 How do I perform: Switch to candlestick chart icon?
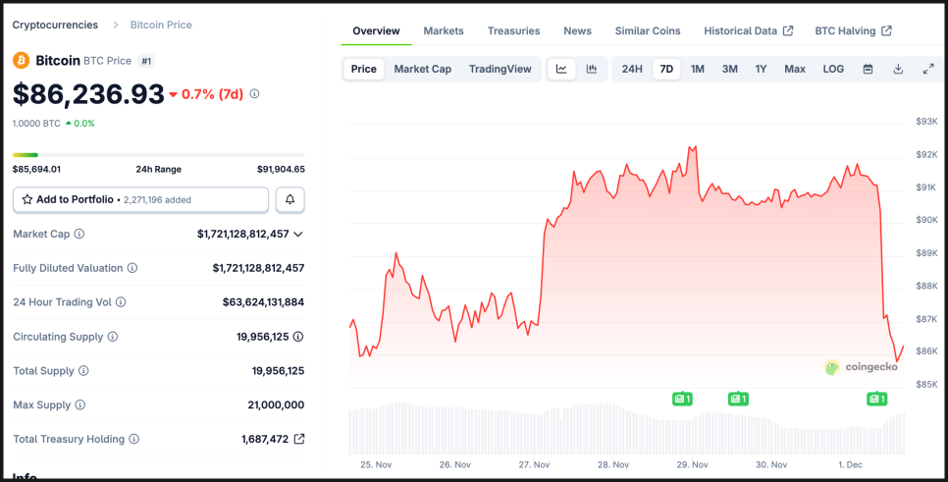pyautogui.click(x=592, y=69)
